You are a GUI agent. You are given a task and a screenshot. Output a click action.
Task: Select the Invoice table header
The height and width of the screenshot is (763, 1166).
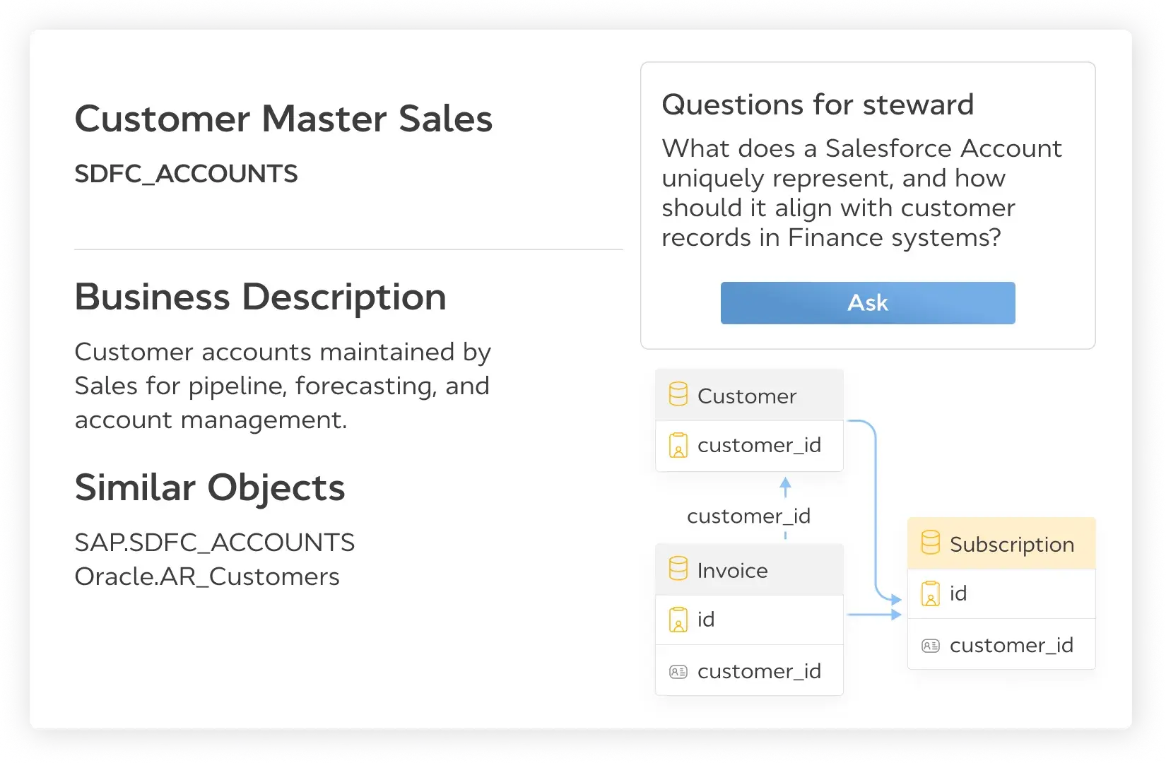pos(733,570)
